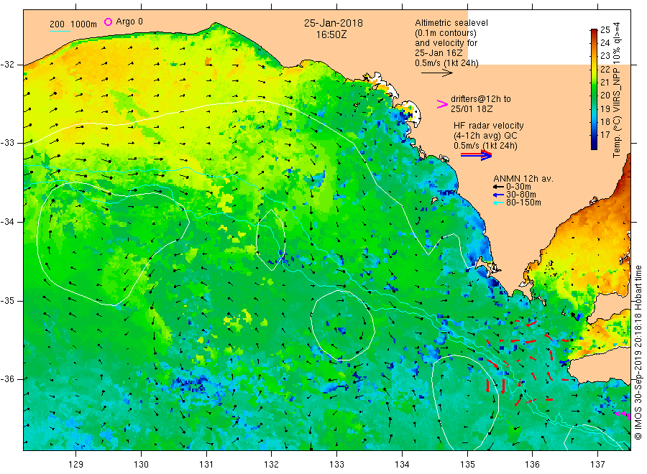Click the -33 latitude axis label
Image resolution: width=647 pixels, height=474 pixels.
click(7, 143)
